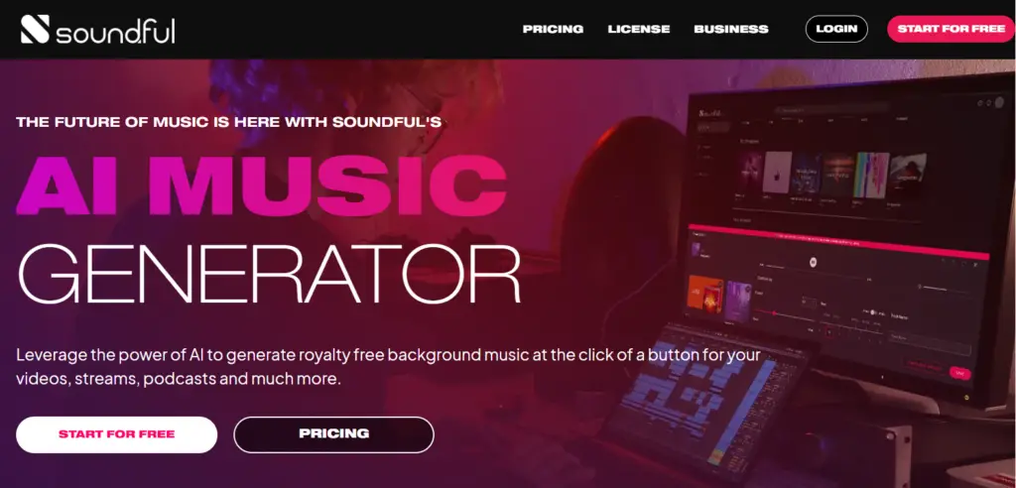The height and width of the screenshot is (488, 1016).
Task: Click the rainbow-striped album cover on monitor
Action: point(871,175)
